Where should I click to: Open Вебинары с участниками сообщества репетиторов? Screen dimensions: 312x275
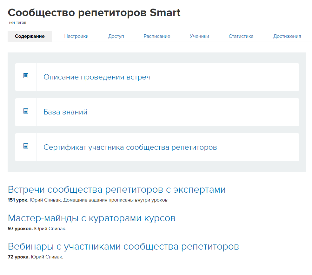coord(123,246)
